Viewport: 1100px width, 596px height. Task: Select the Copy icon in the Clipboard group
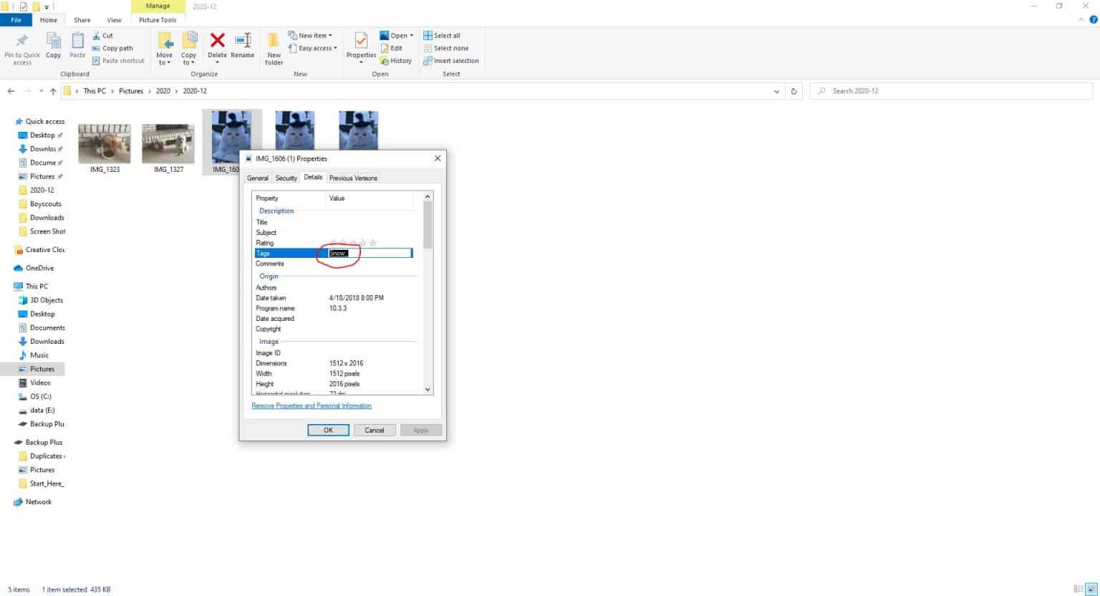point(53,46)
